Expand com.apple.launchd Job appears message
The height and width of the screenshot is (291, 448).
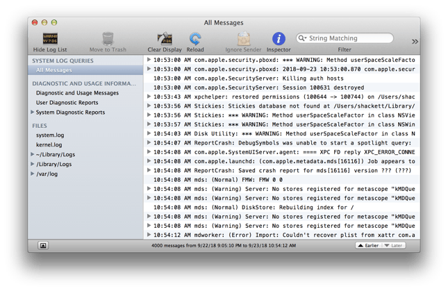[149, 161]
